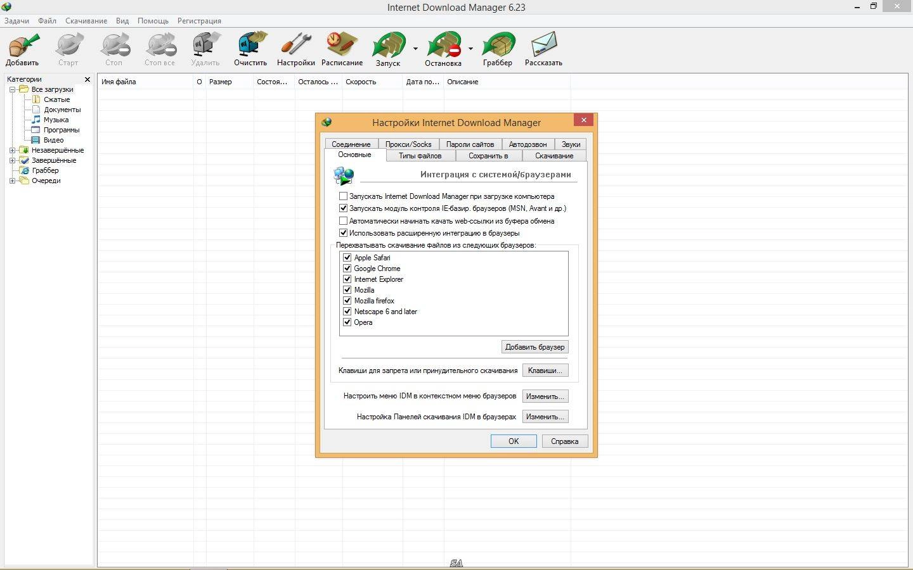Close the Категории panel
The image size is (913, 570).
coord(87,79)
